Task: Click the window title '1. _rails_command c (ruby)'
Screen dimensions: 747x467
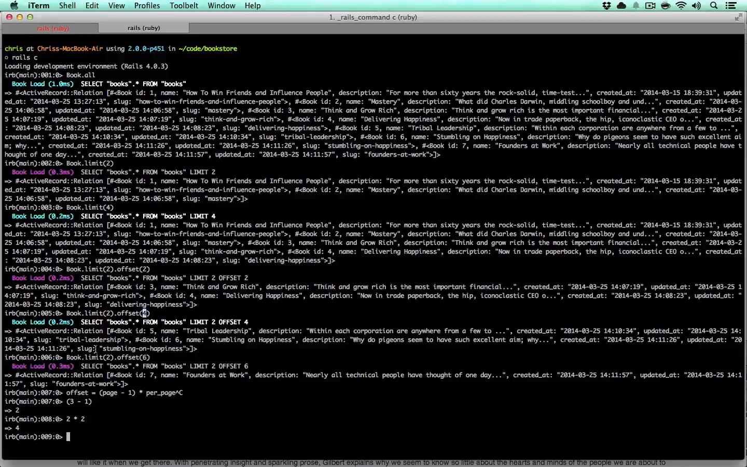Action: [x=373, y=17]
